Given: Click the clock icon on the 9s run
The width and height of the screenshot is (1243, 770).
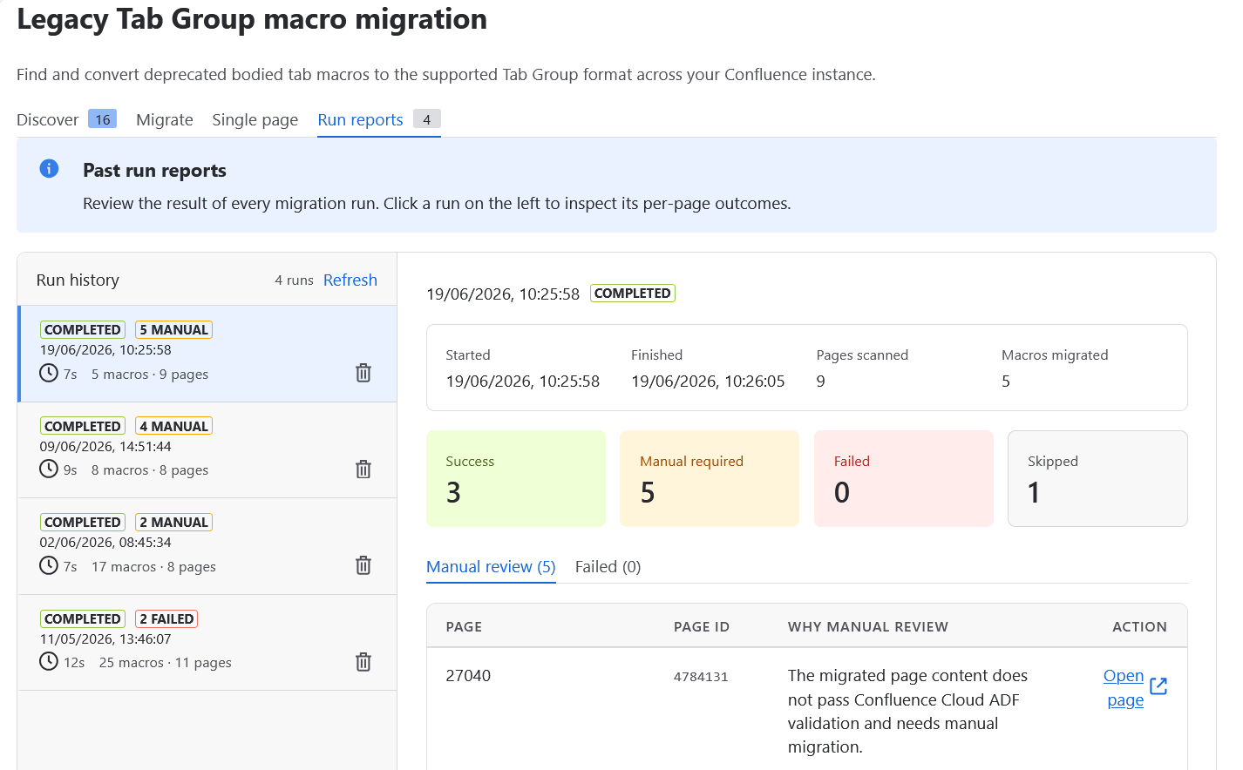Looking at the screenshot, I should click(49, 469).
